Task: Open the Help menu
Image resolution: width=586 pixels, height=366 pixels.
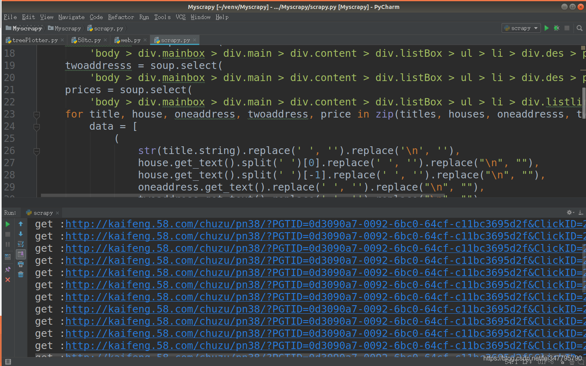Action: [222, 17]
